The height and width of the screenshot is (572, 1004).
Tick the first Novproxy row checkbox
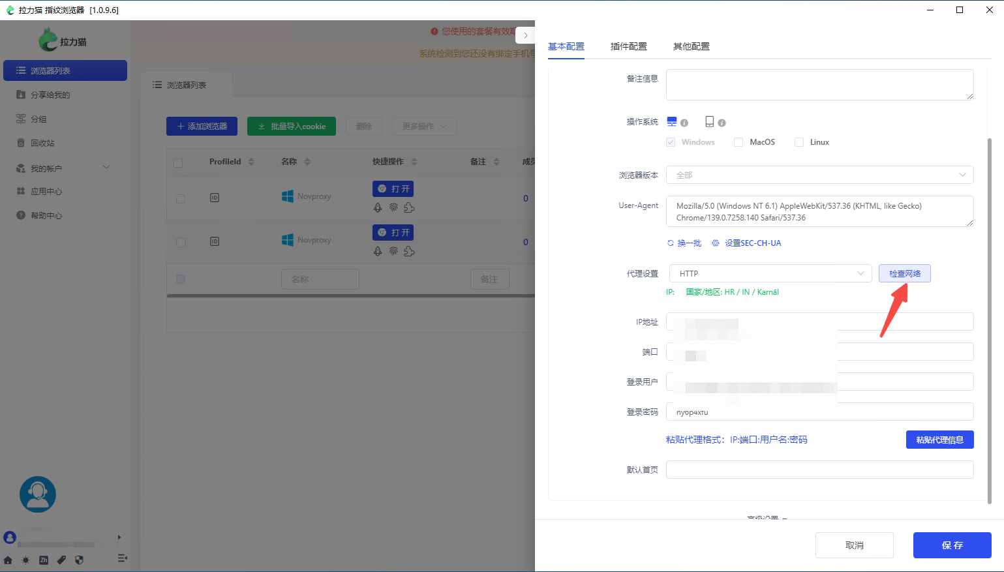click(181, 198)
